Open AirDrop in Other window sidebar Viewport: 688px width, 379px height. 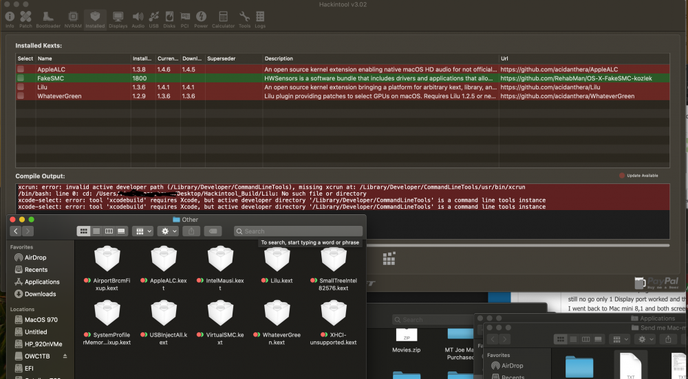(x=30, y=257)
